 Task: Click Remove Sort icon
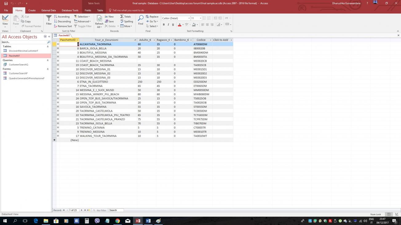(x=63, y=26)
